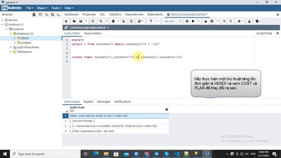Screen dimensions: 281x158
Task: Click the Save Data Changes icon
Action: coord(93,21)
